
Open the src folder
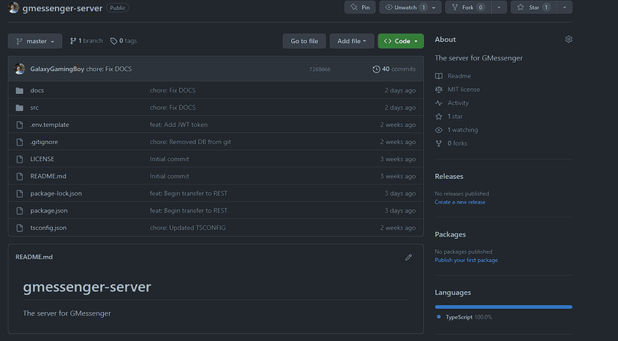click(34, 107)
